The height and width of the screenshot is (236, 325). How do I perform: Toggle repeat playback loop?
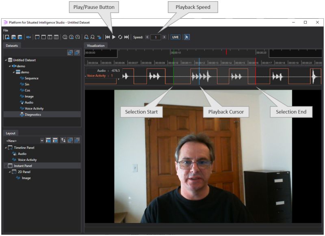pyautogui.click(x=120, y=37)
